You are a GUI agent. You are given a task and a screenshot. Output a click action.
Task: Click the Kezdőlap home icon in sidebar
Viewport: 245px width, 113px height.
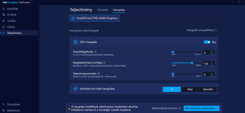click(4, 9)
